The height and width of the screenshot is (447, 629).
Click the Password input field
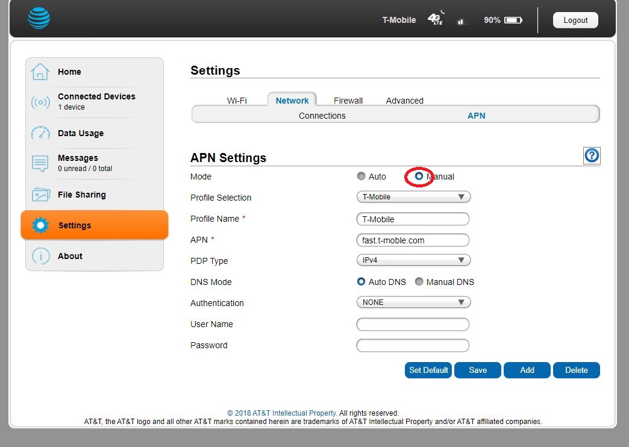(x=412, y=345)
